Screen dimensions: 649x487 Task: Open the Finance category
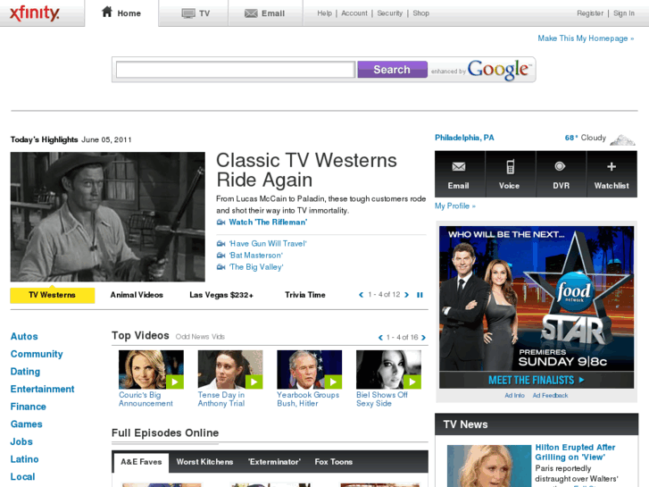point(29,407)
